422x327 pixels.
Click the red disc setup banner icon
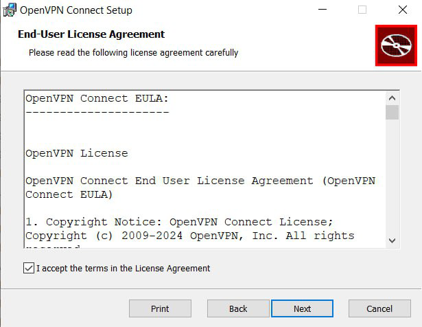click(x=396, y=45)
